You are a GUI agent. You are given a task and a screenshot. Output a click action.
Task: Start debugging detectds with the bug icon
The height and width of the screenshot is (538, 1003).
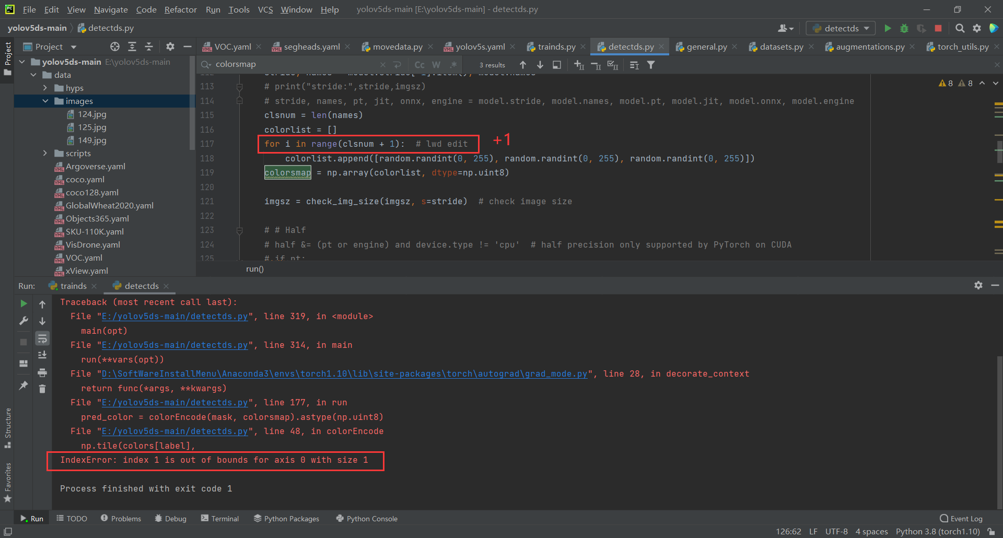(904, 28)
